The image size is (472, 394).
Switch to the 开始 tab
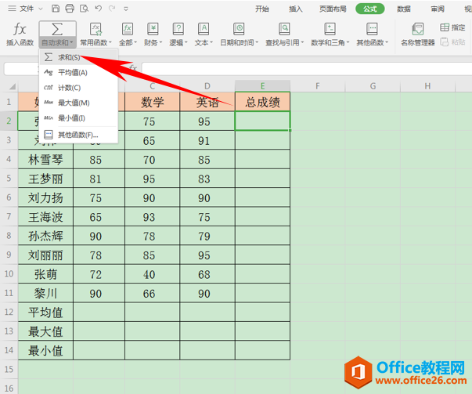tap(262, 9)
